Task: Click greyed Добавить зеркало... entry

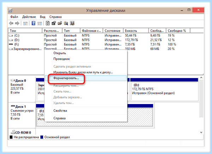Action: 86,97
